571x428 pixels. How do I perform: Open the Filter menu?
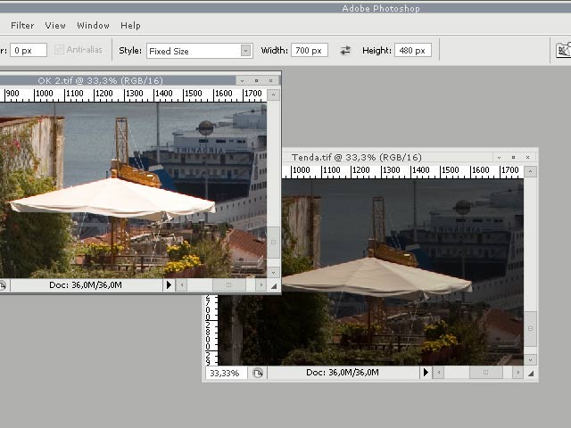(22, 26)
